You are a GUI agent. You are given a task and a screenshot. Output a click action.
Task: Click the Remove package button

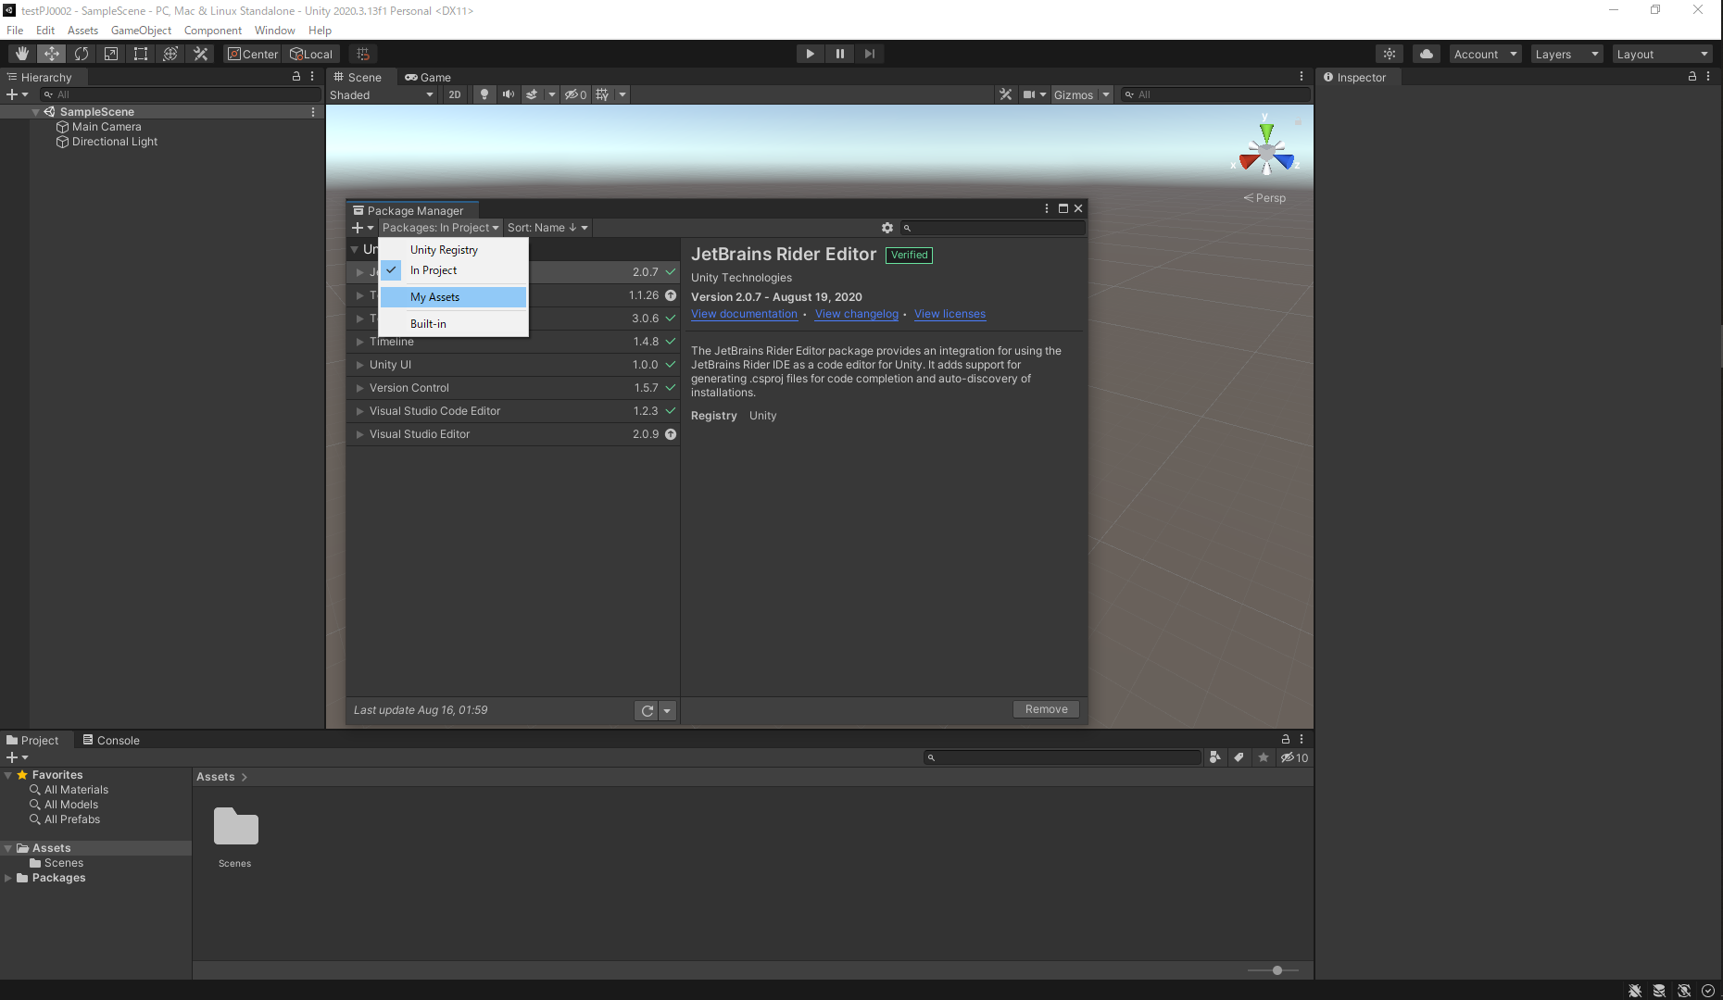1046,709
